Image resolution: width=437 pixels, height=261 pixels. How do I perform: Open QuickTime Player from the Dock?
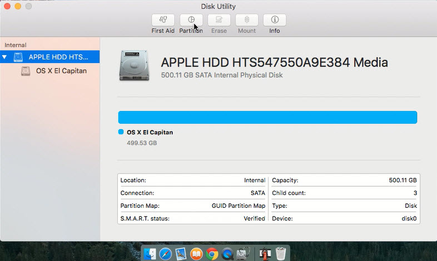click(x=228, y=254)
